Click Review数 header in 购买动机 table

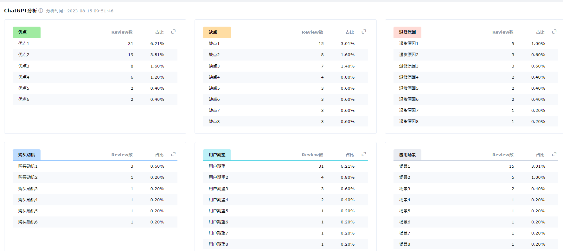[x=122, y=155]
